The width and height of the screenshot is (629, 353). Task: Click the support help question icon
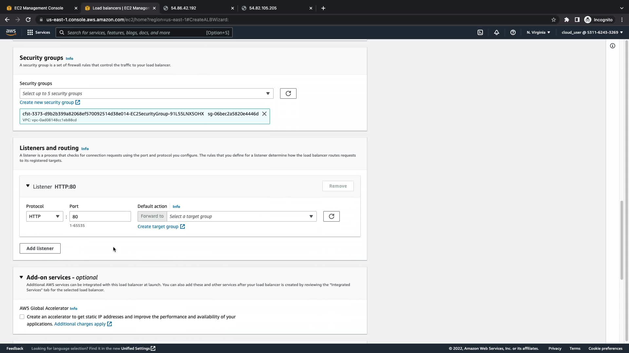point(513,32)
